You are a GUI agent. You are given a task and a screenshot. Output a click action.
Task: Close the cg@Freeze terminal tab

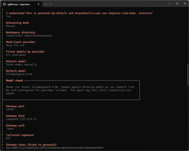[x=38, y=4]
